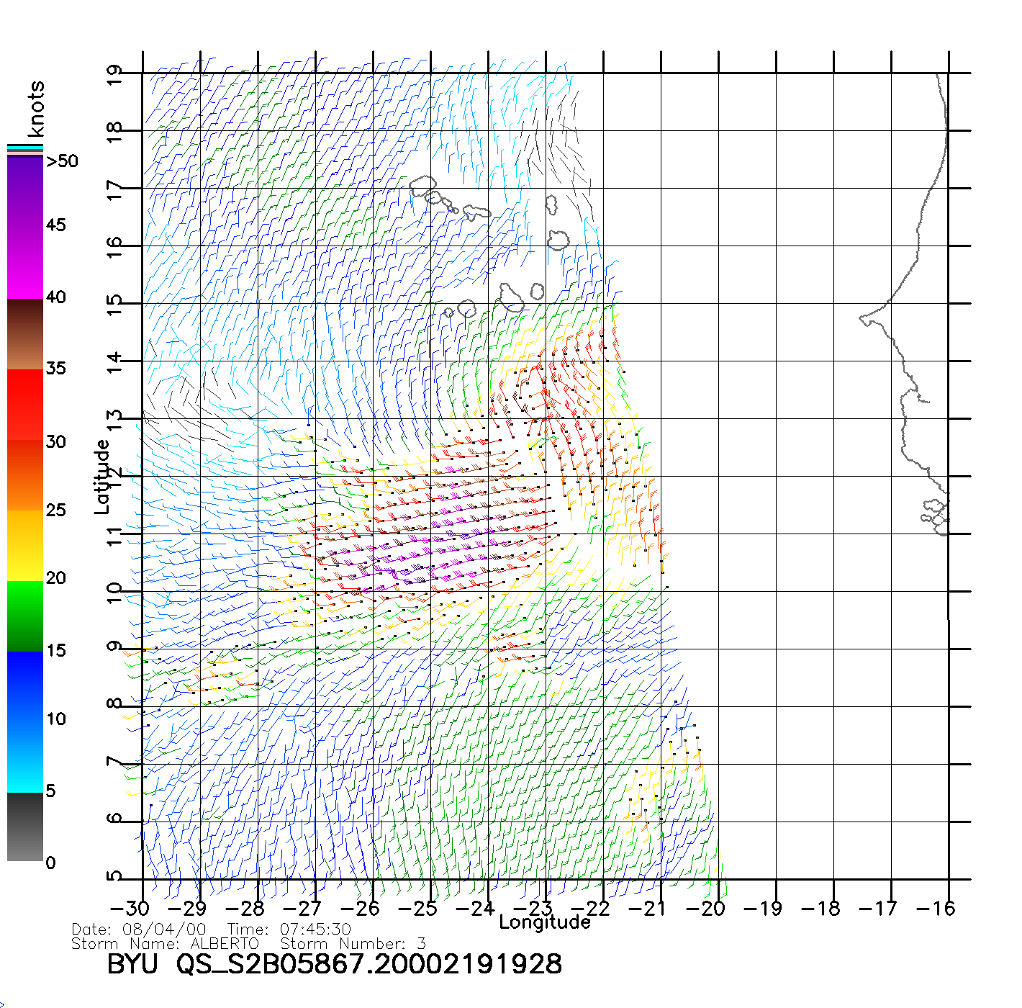Click the purple band of the color scale
This screenshot has height=1008, width=1022.
pyautogui.click(x=25, y=191)
